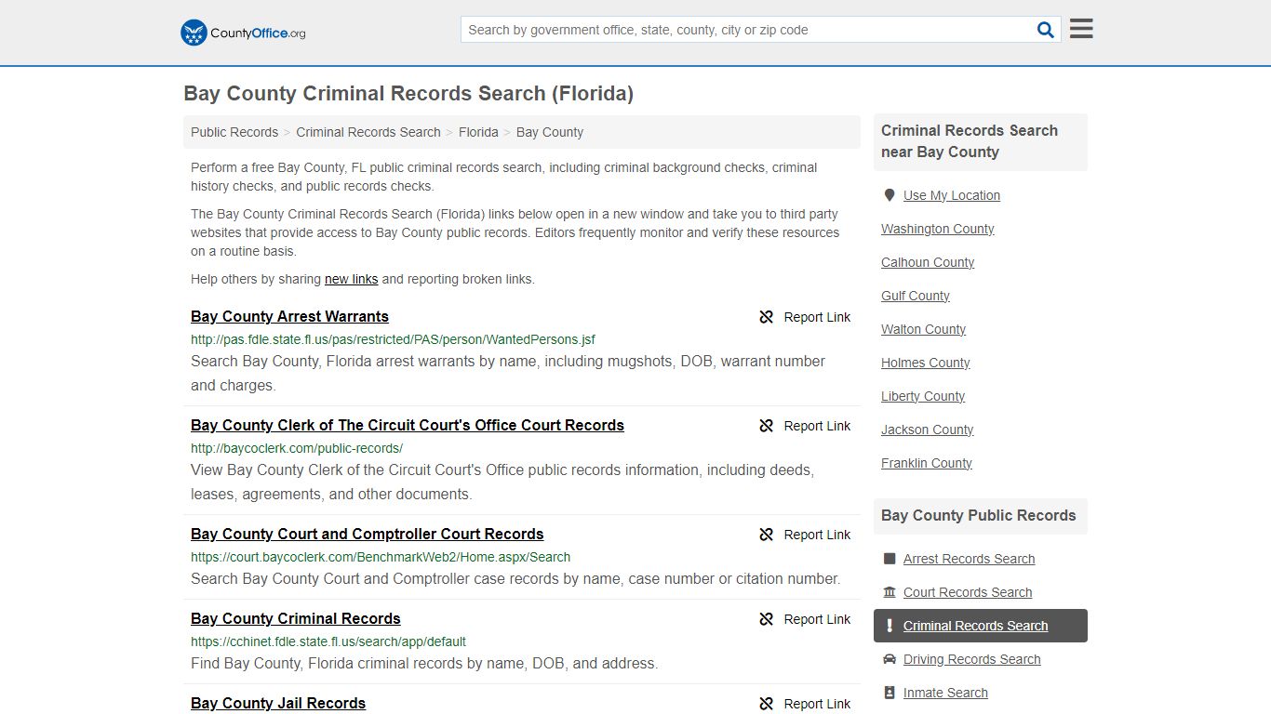
Task: Click the page title Bay County Criminal Records Search
Action: click(408, 93)
